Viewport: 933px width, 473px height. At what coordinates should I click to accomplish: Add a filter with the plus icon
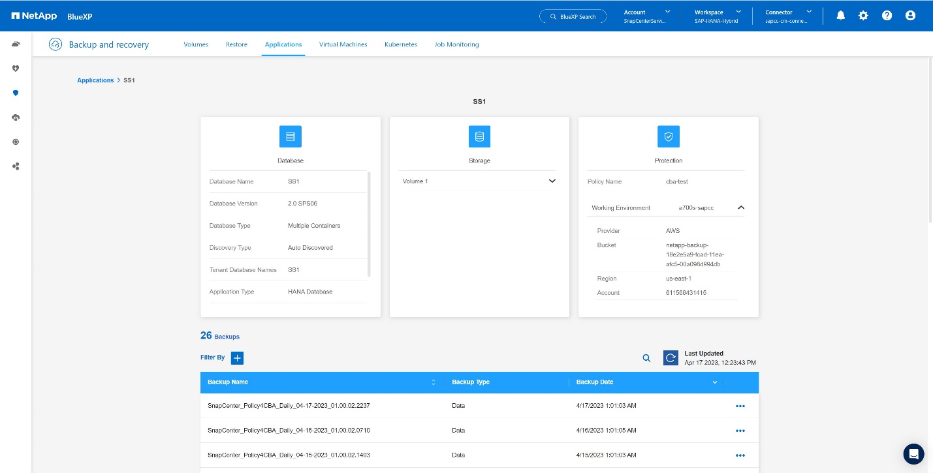pyautogui.click(x=237, y=358)
